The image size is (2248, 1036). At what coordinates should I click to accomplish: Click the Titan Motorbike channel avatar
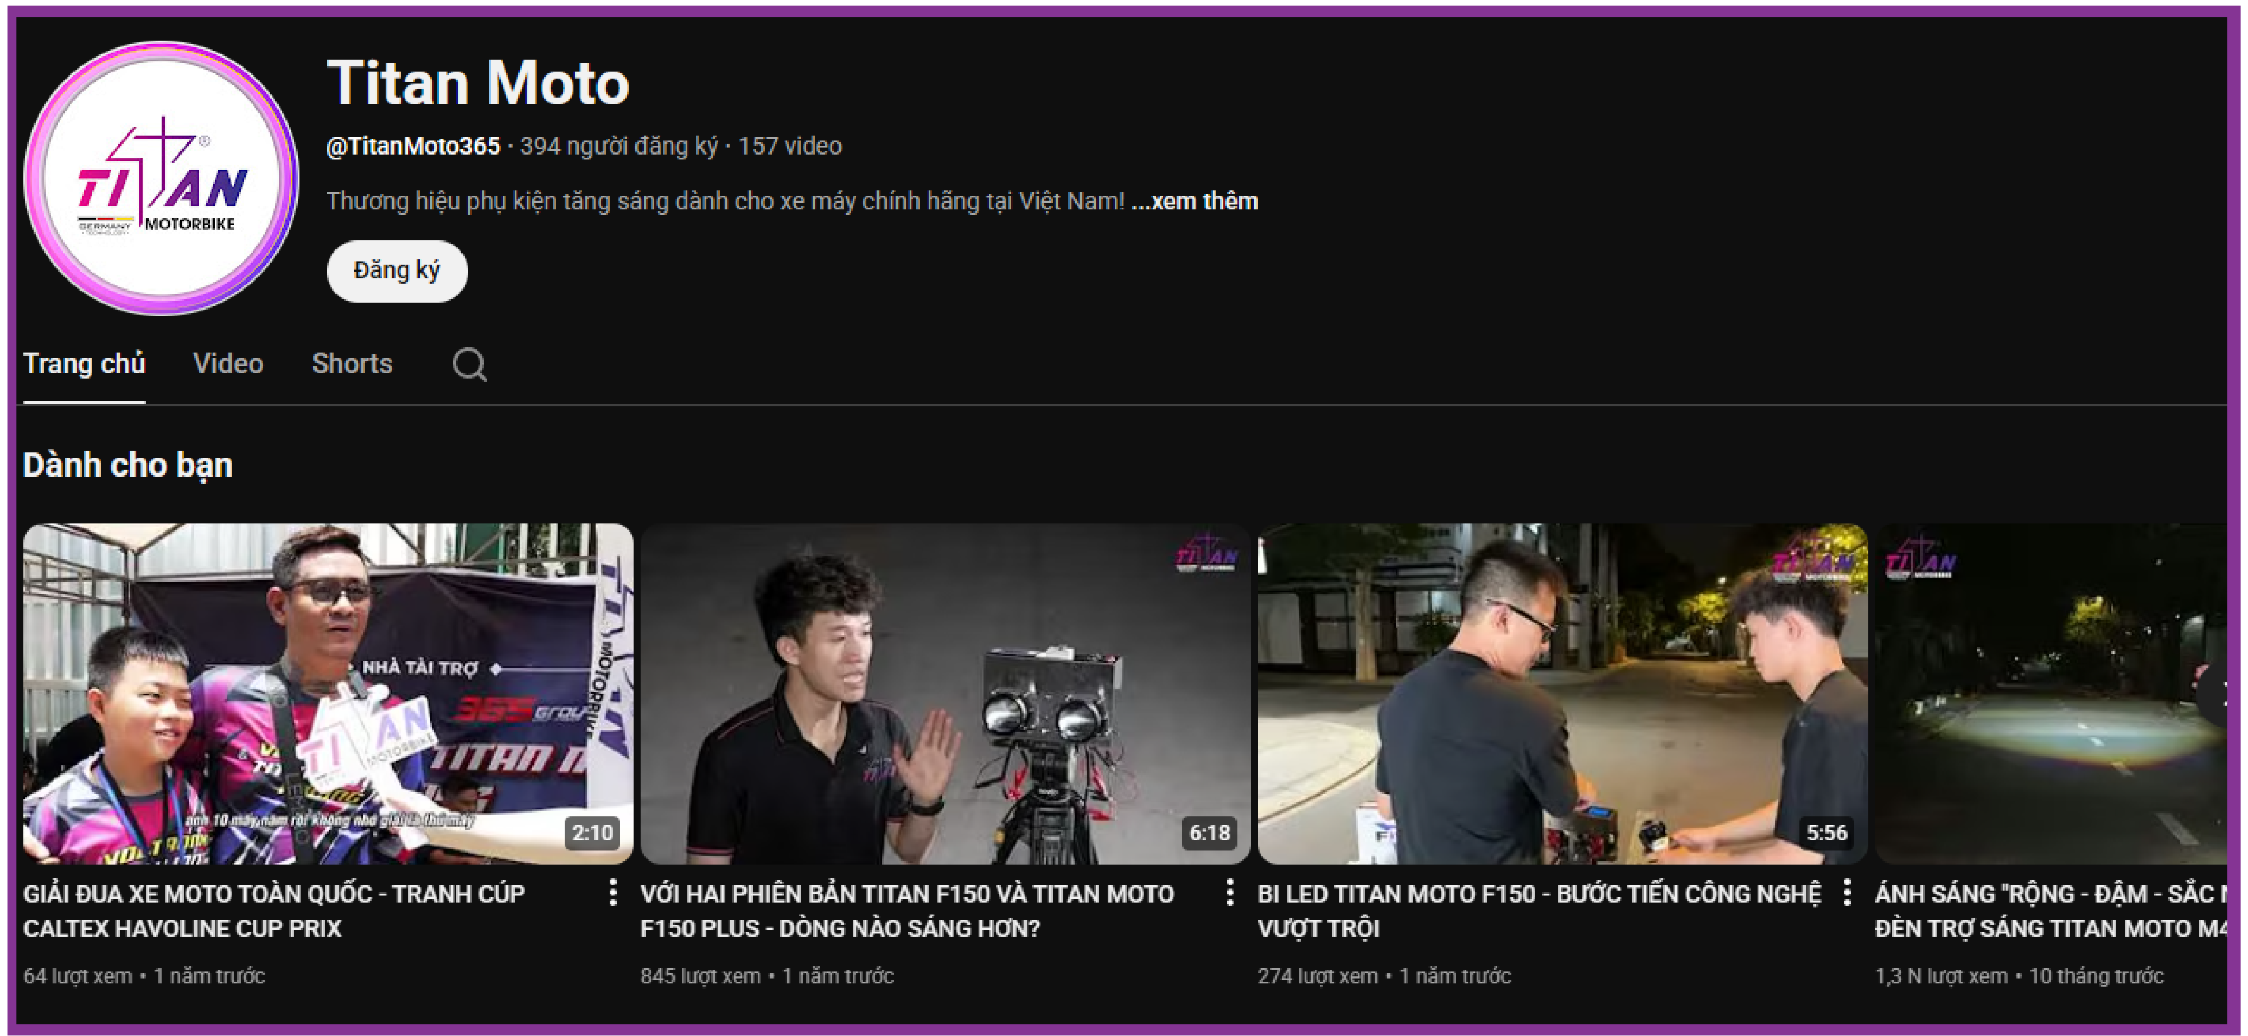(x=162, y=179)
